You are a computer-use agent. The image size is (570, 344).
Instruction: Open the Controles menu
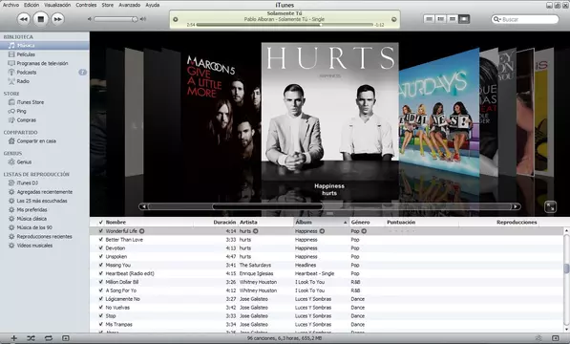[86, 5]
